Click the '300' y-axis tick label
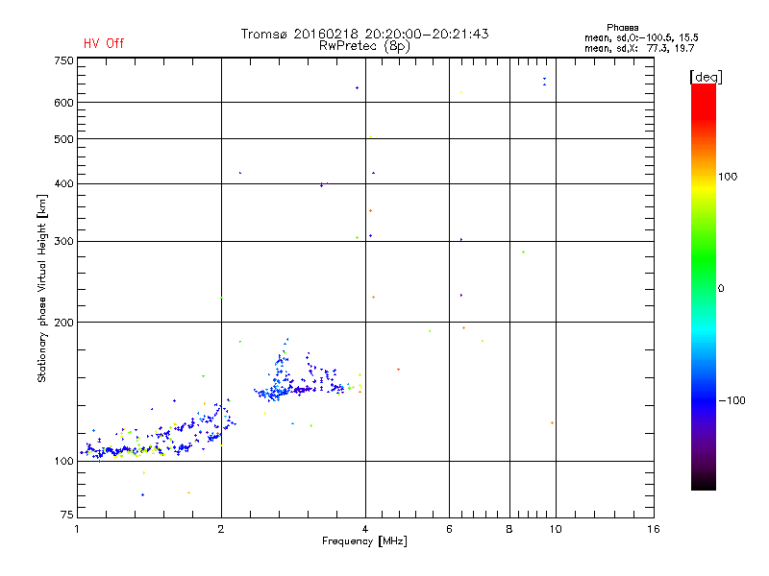 point(63,242)
